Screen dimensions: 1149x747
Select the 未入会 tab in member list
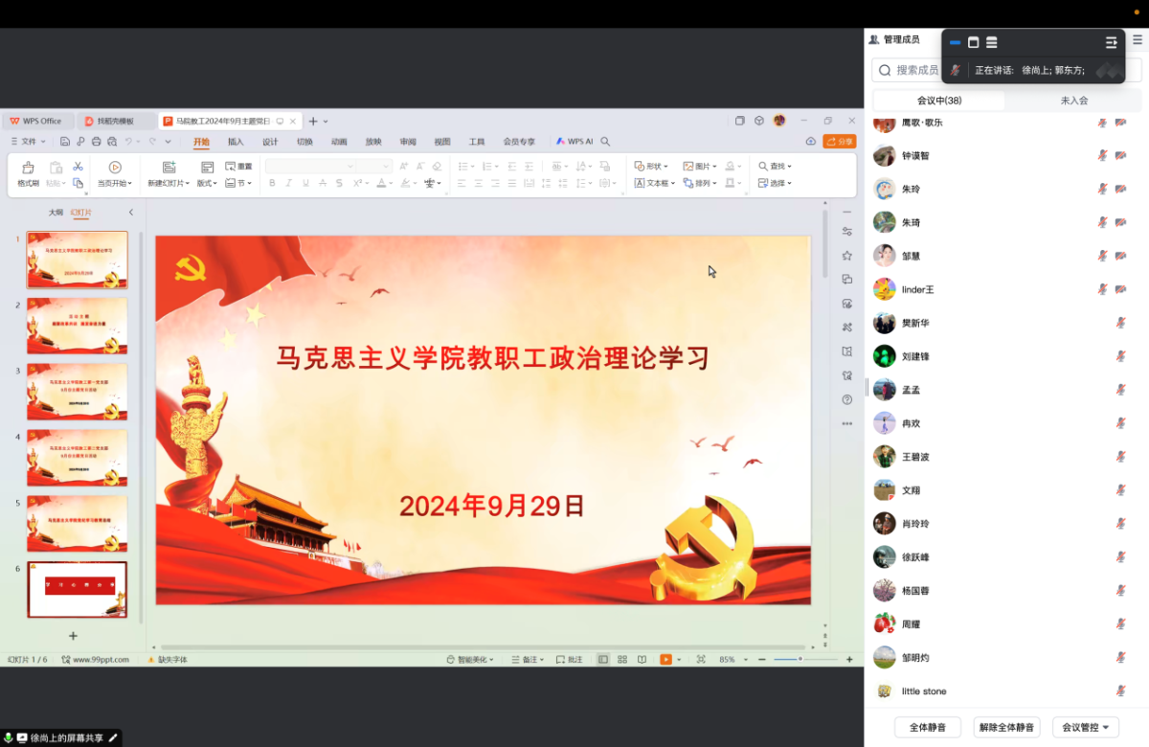pos(1073,101)
